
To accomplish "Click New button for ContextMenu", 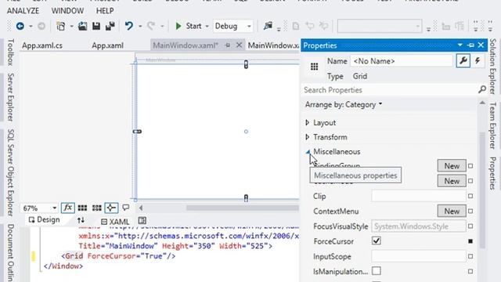I will pos(452,211).
